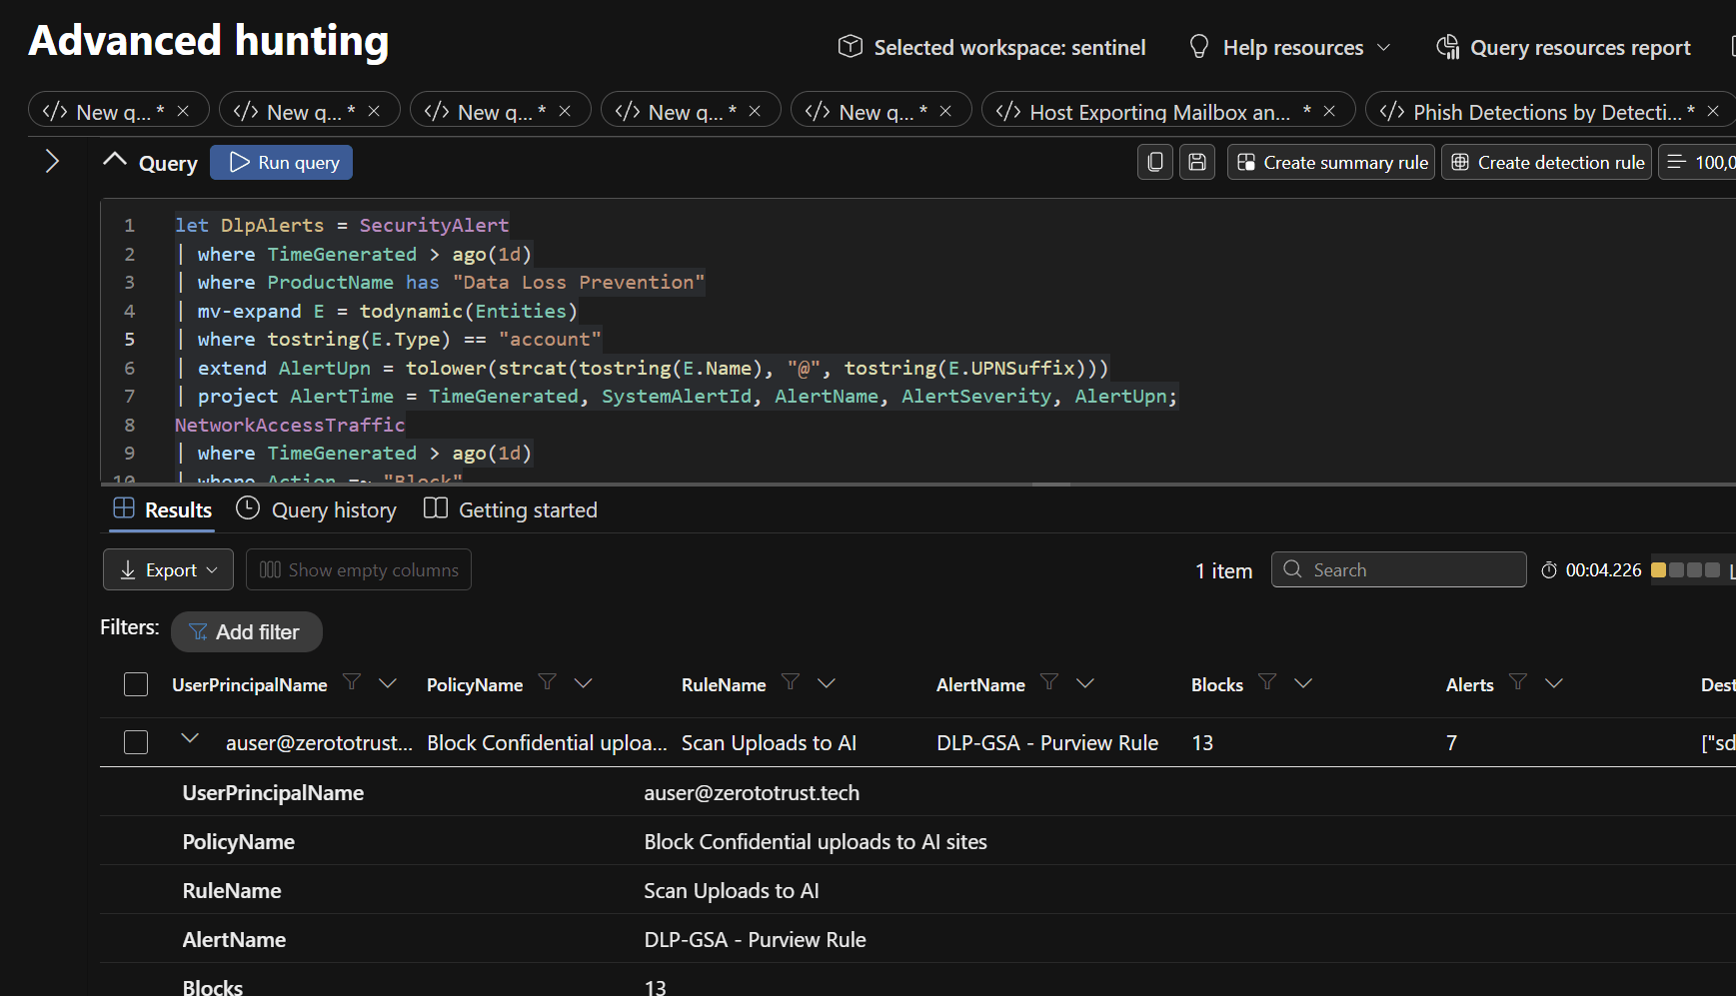Open Alerts column sort chevron
The image size is (1736, 996).
click(x=1554, y=682)
